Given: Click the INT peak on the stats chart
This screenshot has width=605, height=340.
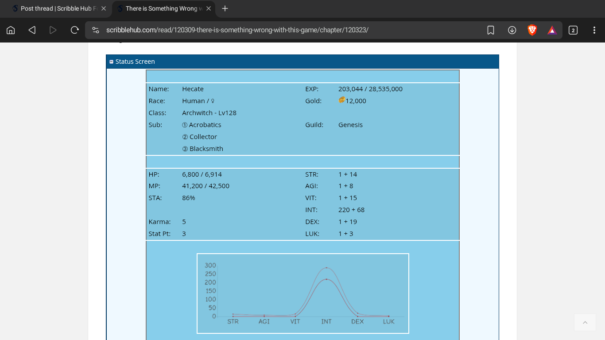Looking at the screenshot, I should tap(326, 268).
